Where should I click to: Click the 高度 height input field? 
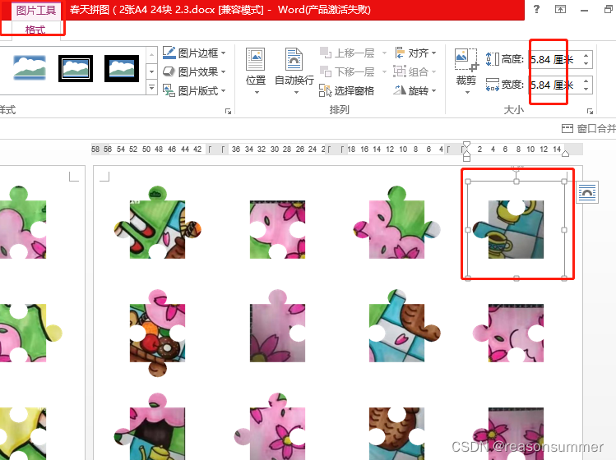555,60
